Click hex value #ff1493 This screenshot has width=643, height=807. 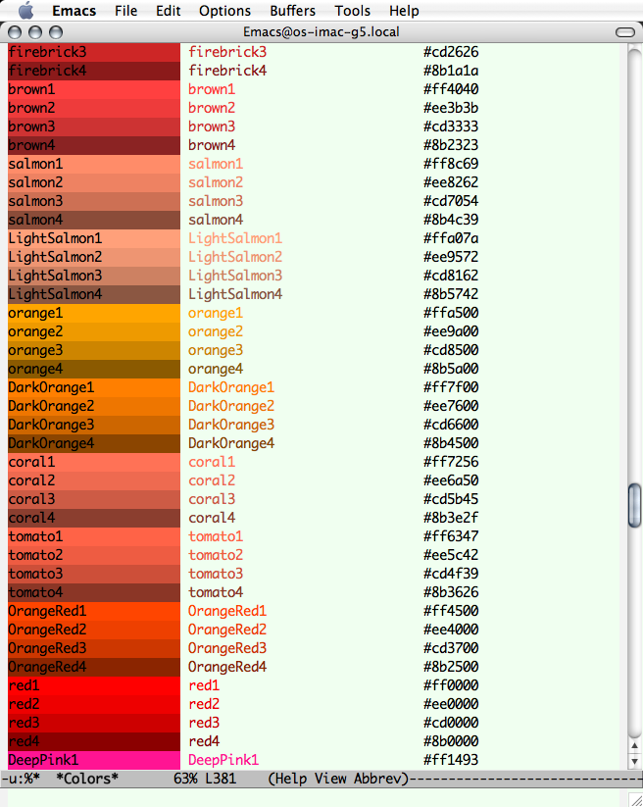(x=451, y=760)
